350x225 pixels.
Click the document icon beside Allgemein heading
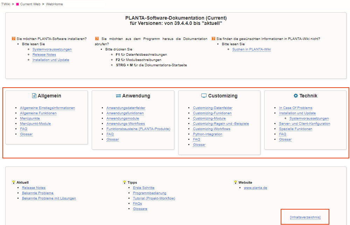click(34, 96)
